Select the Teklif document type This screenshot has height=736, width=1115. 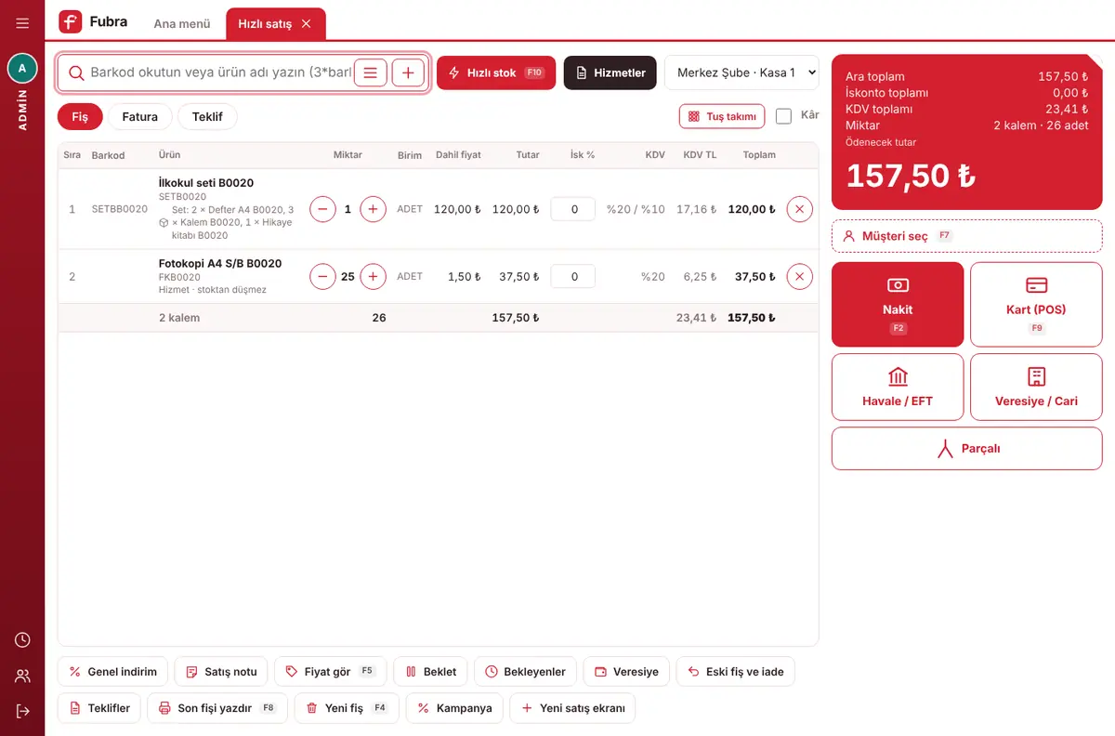point(207,117)
